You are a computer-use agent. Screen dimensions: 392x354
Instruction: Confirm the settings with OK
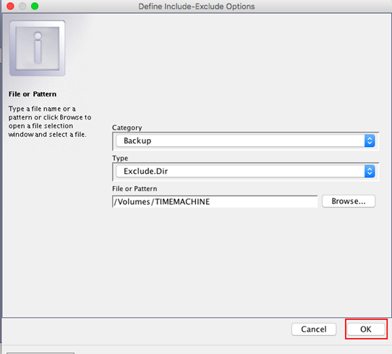coord(366,329)
